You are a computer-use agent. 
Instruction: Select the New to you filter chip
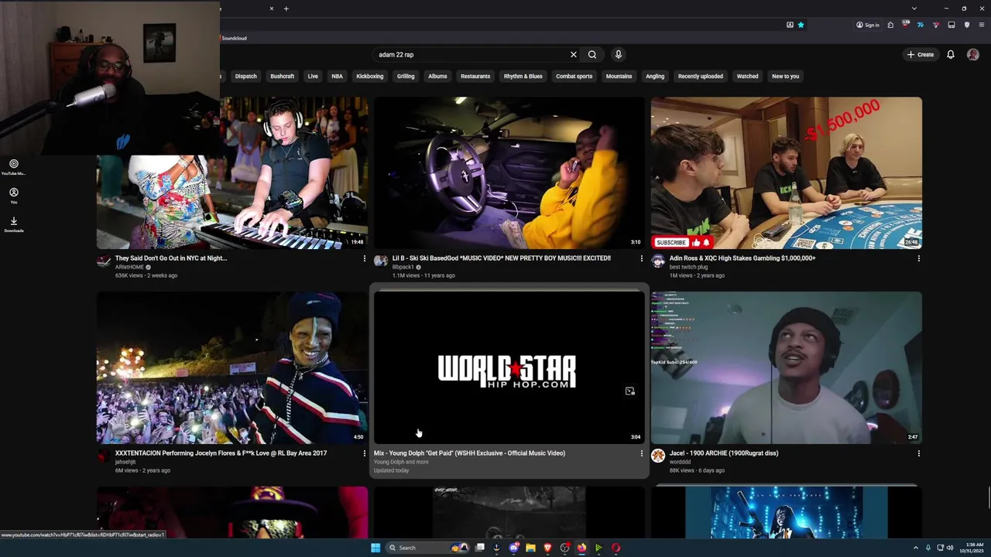785,76
